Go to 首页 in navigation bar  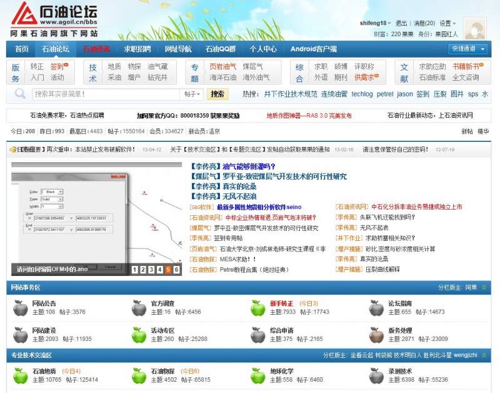pyautogui.click(x=22, y=49)
